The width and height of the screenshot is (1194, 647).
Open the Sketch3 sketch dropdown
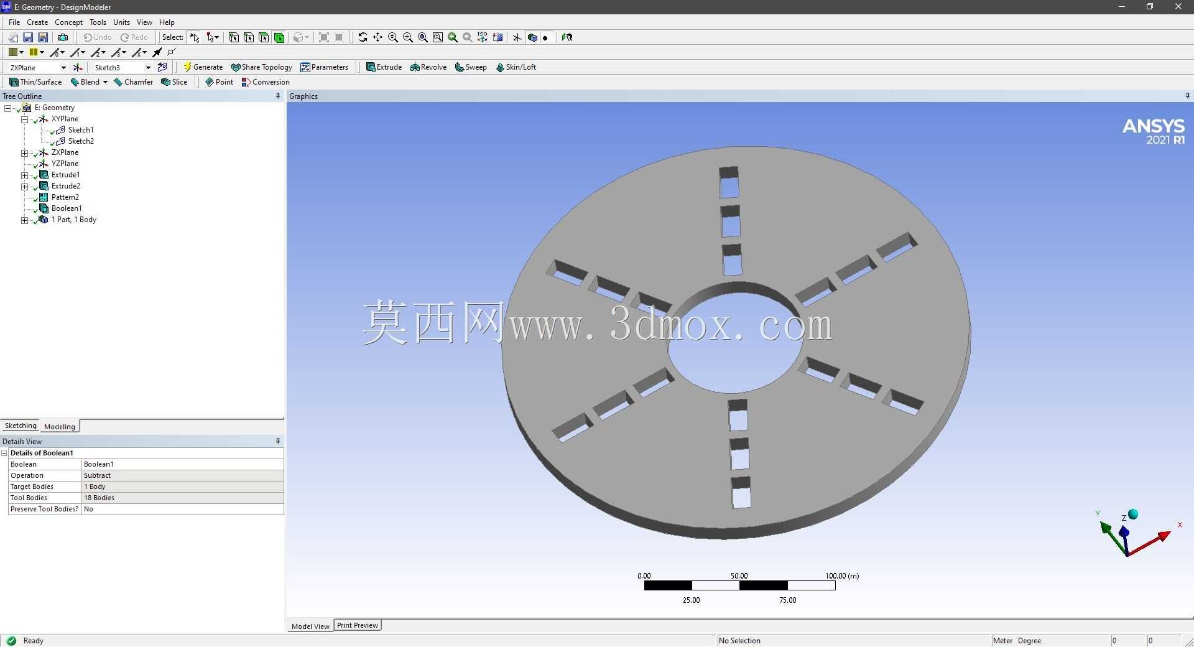(x=148, y=68)
